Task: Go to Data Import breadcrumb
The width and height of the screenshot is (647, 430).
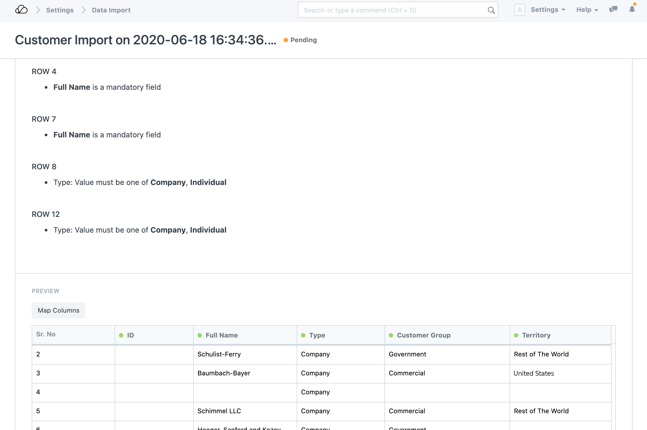Action: coord(111,10)
